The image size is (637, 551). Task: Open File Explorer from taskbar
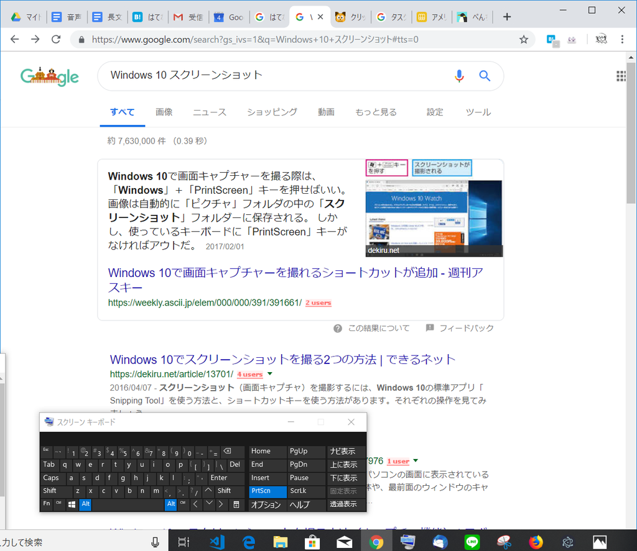tap(281, 542)
